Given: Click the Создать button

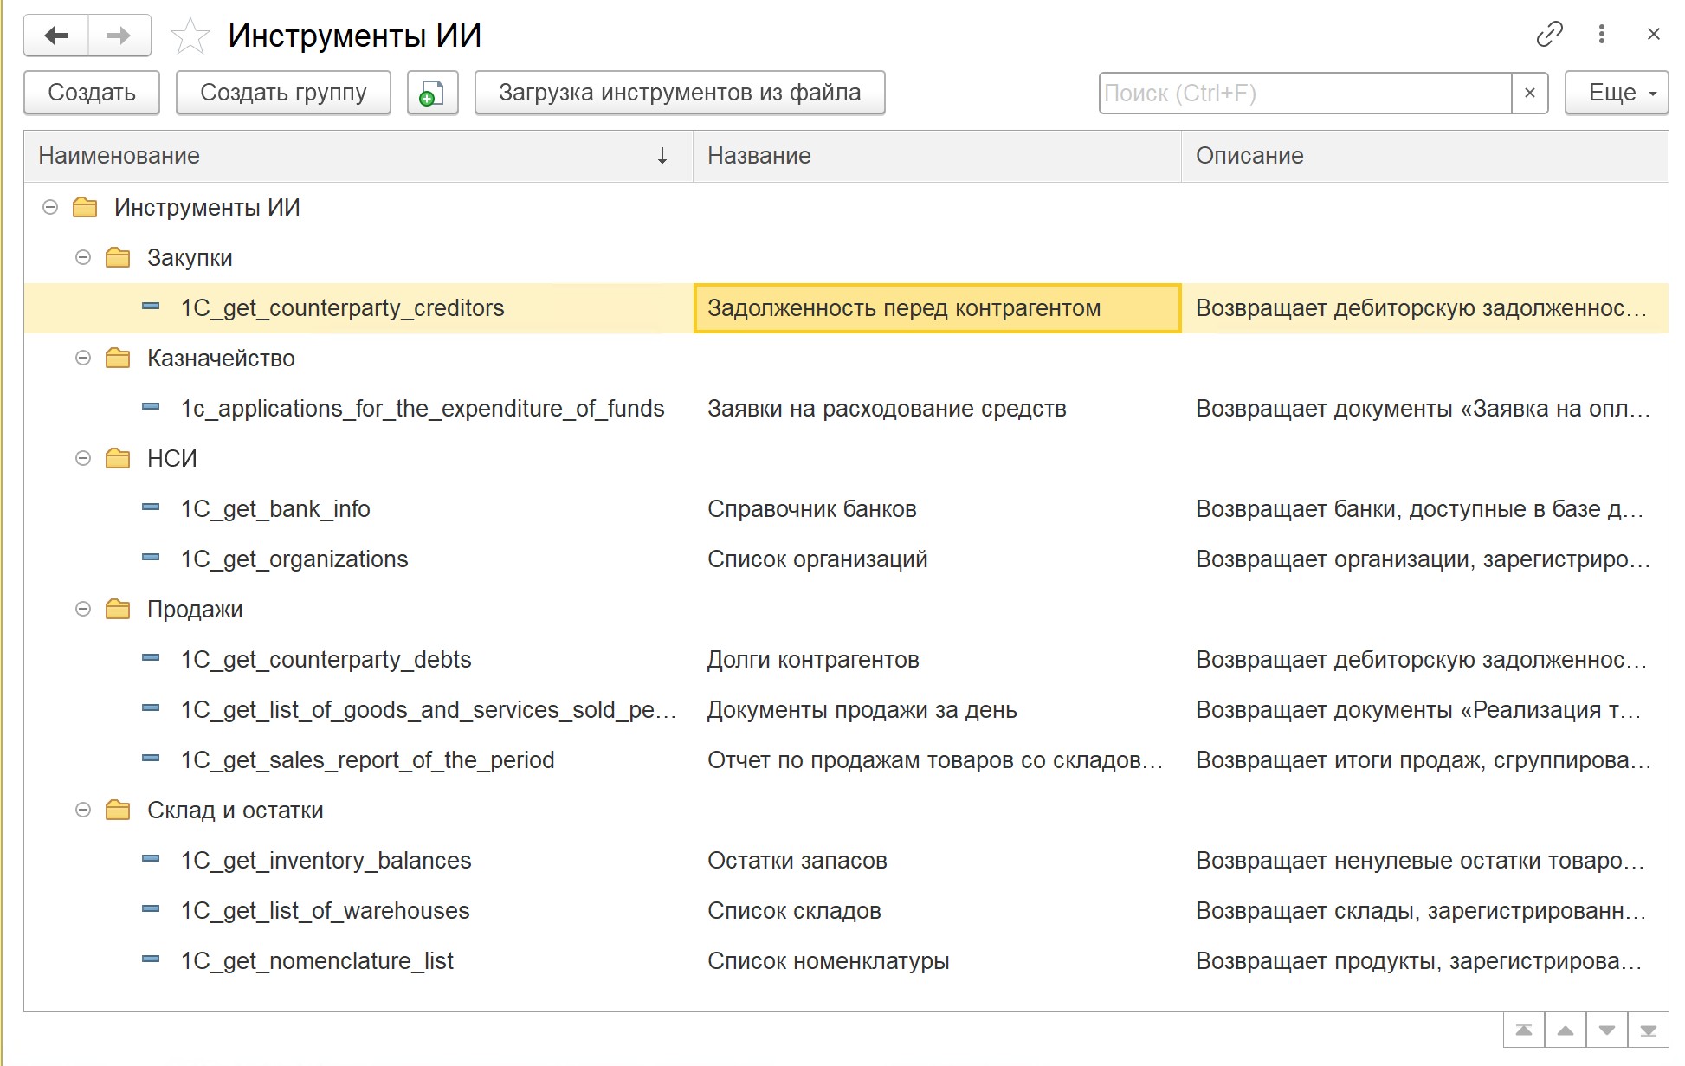Looking at the screenshot, I should 92,93.
